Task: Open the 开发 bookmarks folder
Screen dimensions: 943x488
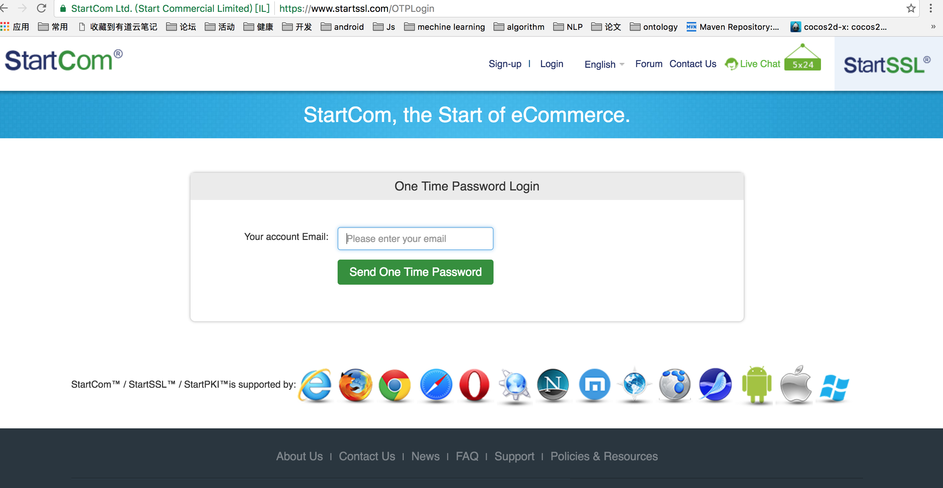Action: (x=297, y=27)
